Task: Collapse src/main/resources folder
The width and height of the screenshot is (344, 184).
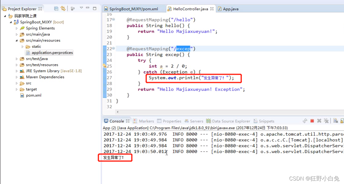Action: point(16,40)
